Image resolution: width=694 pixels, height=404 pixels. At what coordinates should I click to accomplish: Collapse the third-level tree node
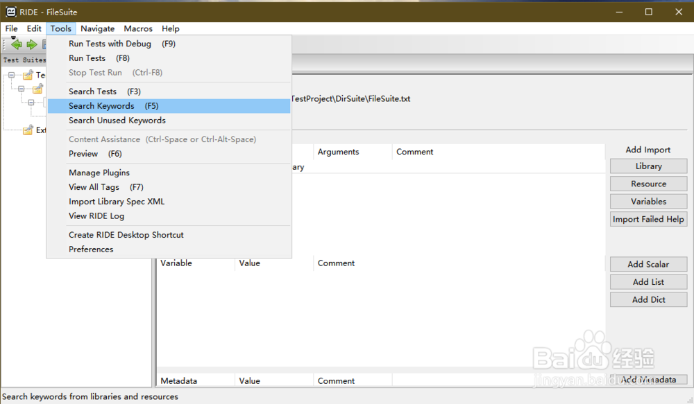[31, 103]
